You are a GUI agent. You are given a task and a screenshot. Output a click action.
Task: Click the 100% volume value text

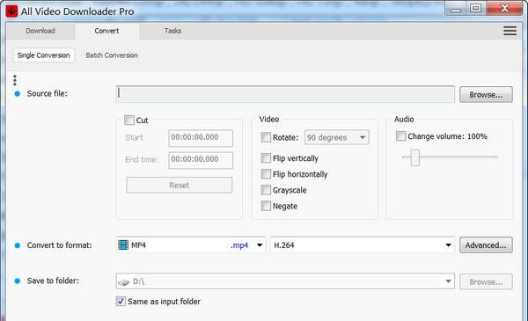(x=477, y=136)
